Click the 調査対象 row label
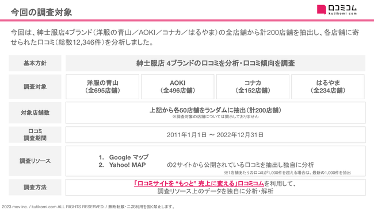Image resolution: width=374 pixels, height=210 pixels. click(x=35, y=87)
